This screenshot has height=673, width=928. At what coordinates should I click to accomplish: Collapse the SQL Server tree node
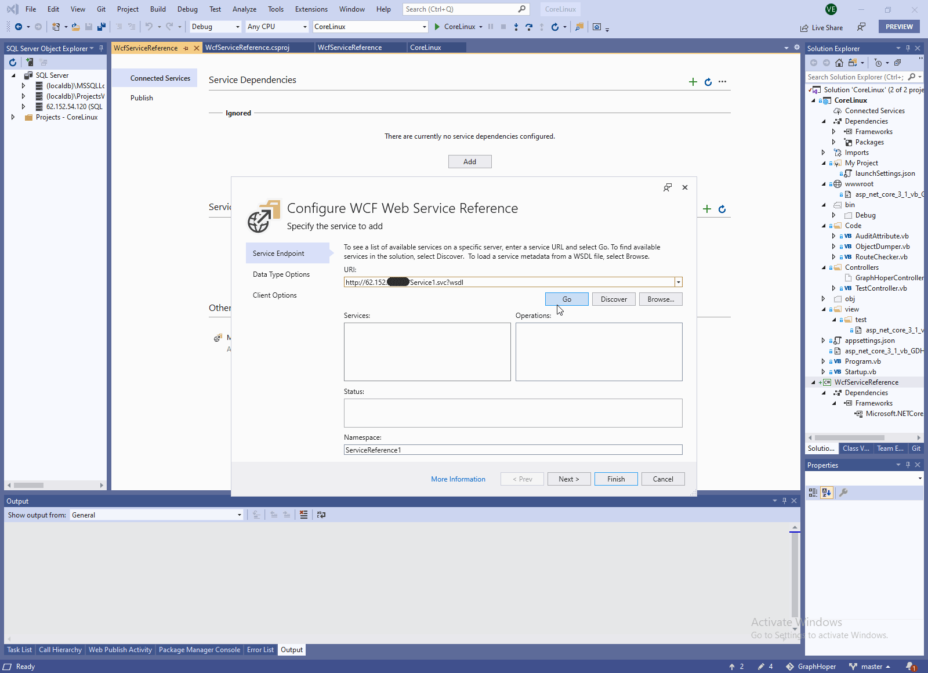[x=13, y=75]
